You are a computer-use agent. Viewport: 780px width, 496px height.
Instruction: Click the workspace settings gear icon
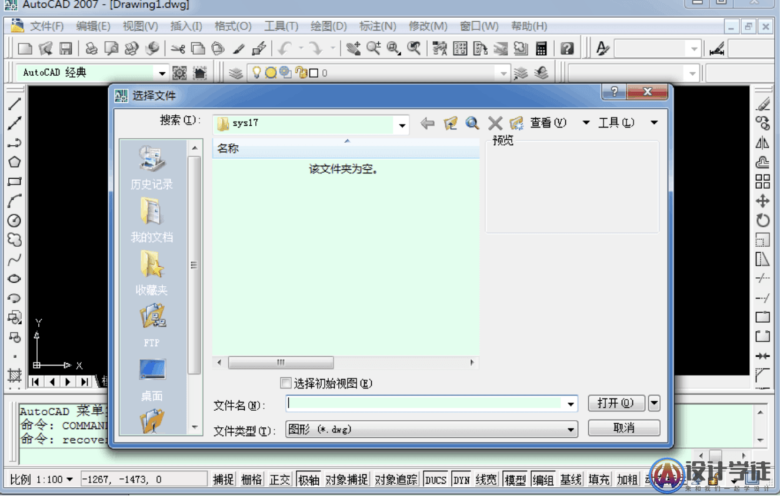point(179,73)
